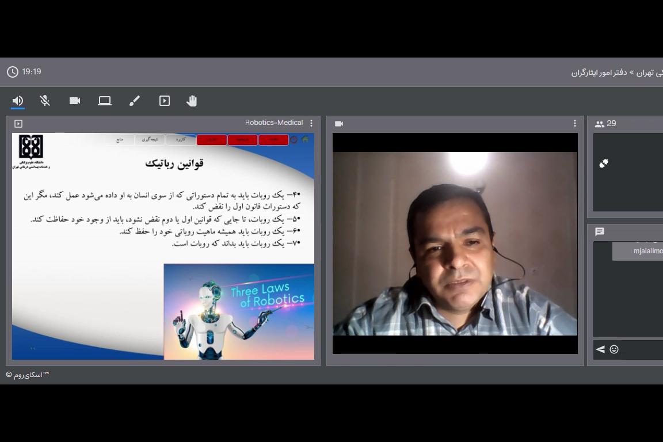Click the 'دفتر امور ایثارگران' breadcrumb link
The image size is (663, 442).
(x=599, y=73)
